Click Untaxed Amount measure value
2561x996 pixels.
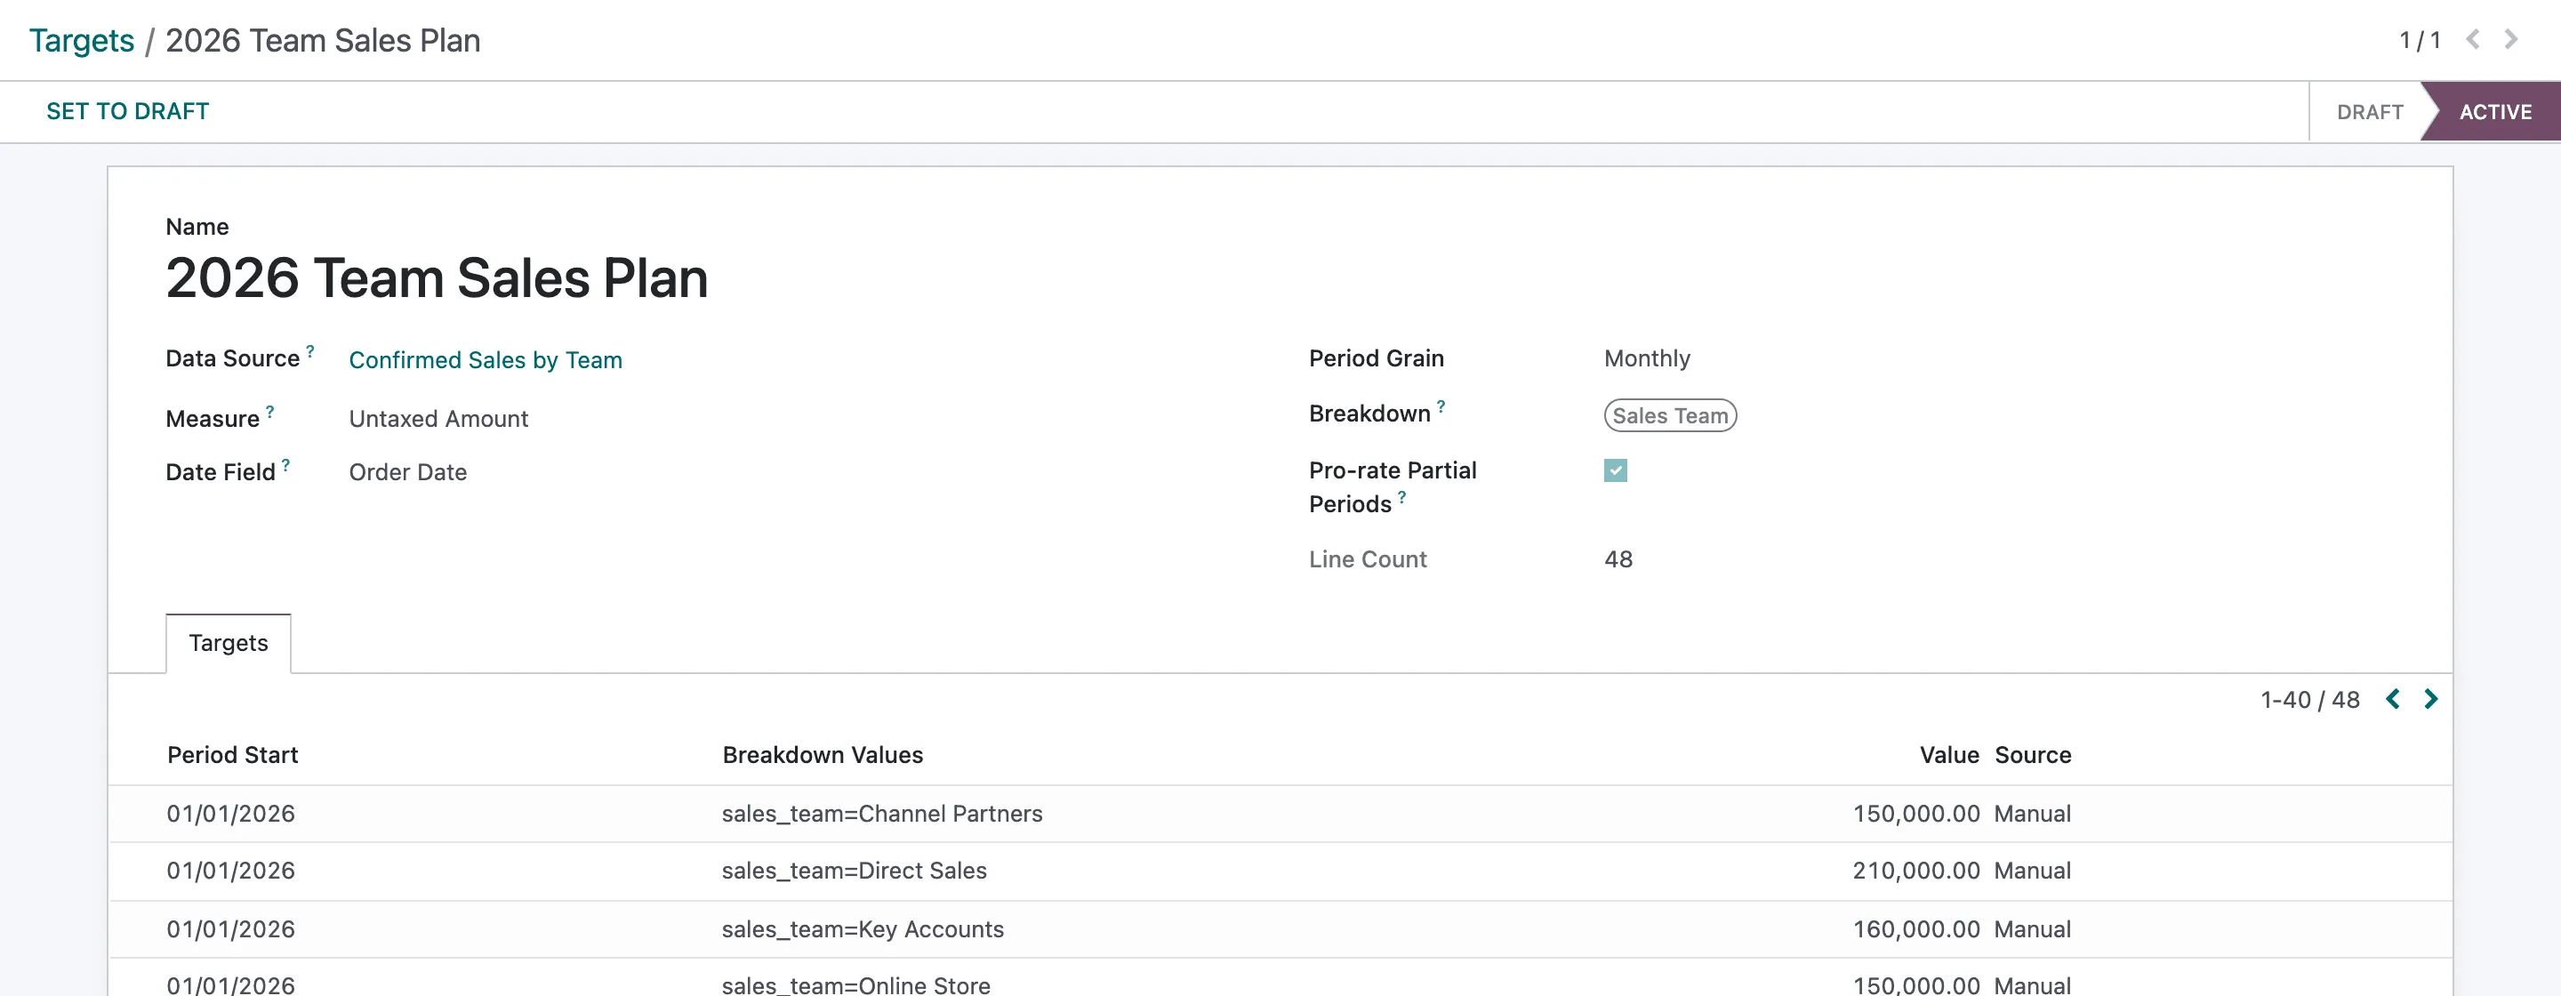(438, 420)
